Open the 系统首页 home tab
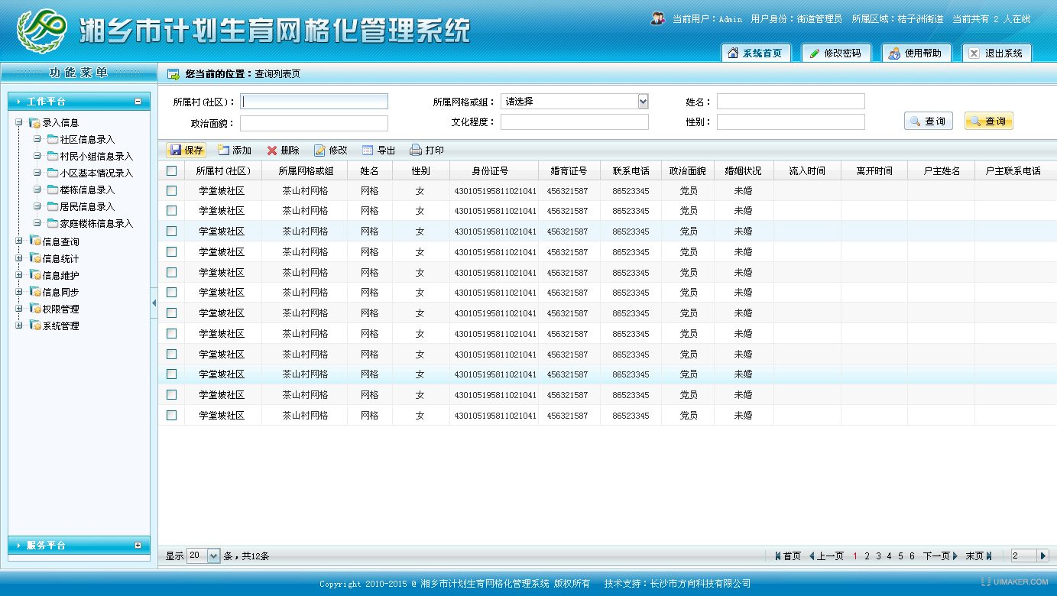The height and width of the screenshot is (596, 1057). pos(755,53)
